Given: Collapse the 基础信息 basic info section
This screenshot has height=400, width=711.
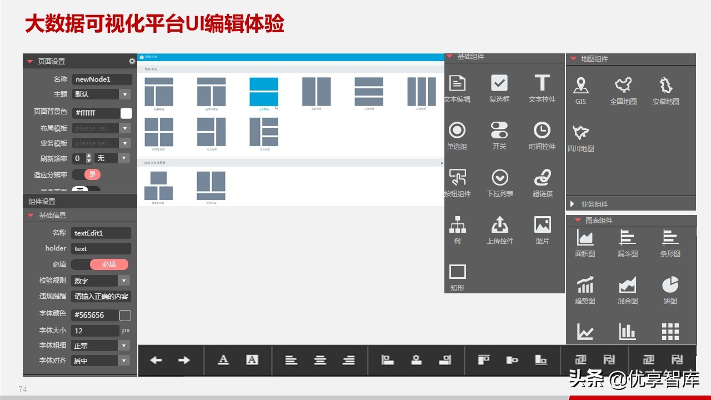Looking at the screenshot, I should pyautogui.click(x=30, y=215).
